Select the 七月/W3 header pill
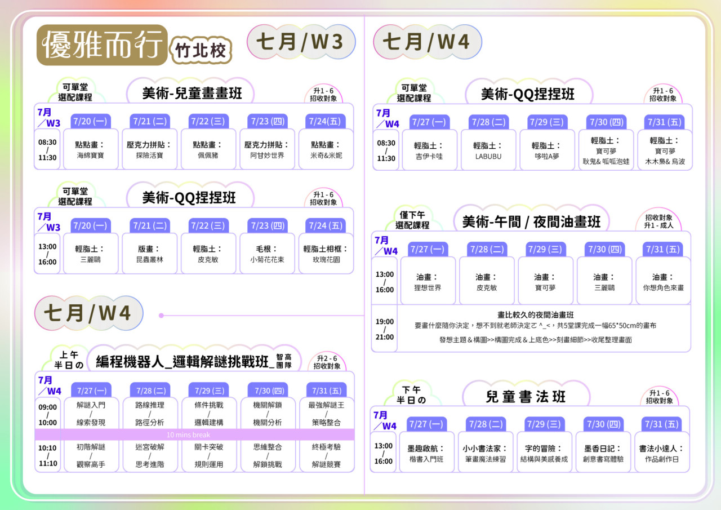This screenshot has width=721, height=510. [x=301, y=42]
